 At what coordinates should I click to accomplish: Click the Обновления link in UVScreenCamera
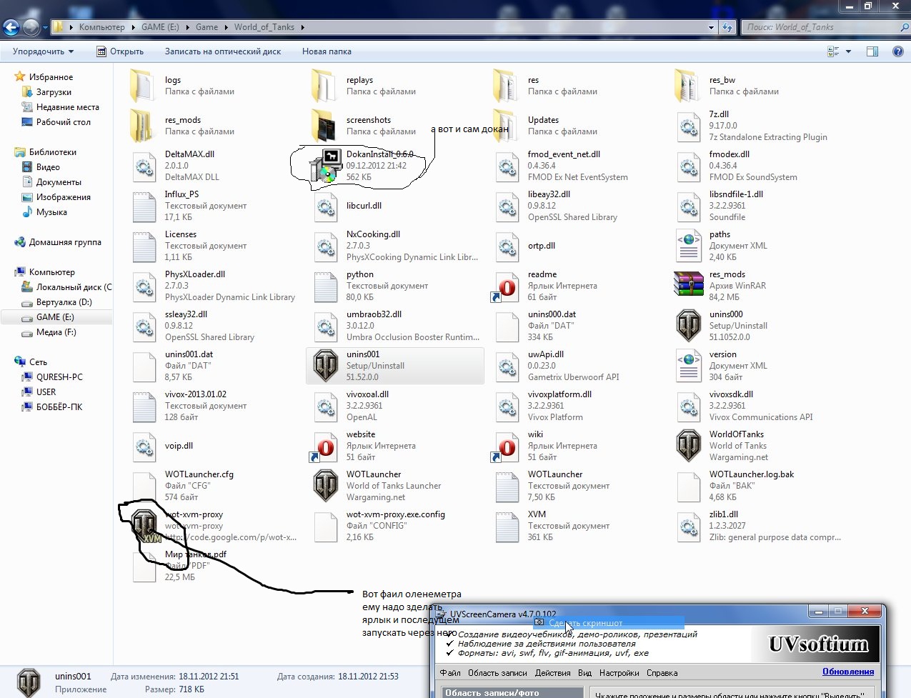pyautogui.click(x=848, y=672)
